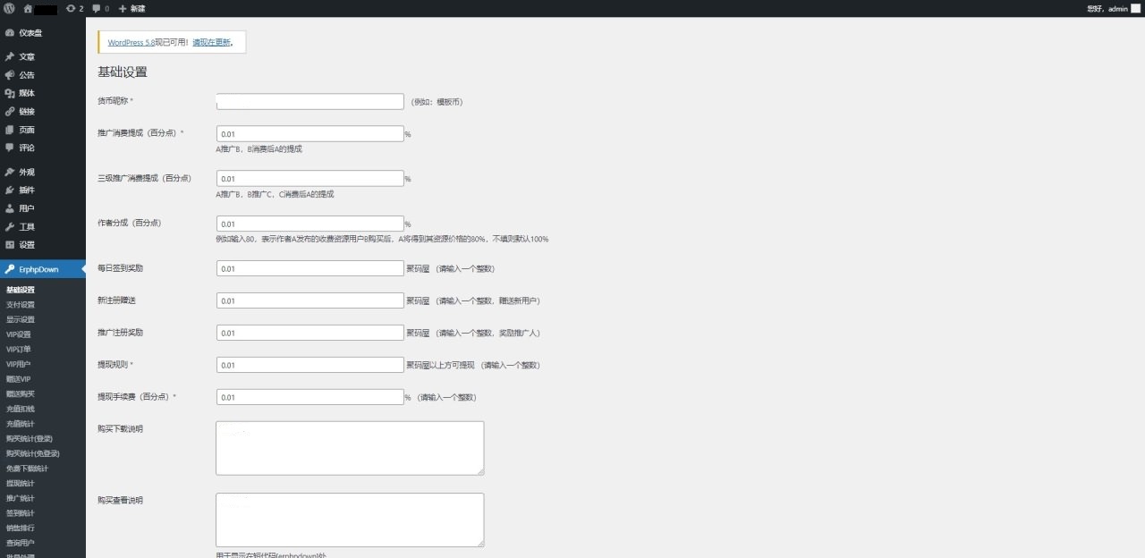Open 页面 pages icon
Image resolution: width=1145 pixels, height=558 pixels.
(10, 130)
